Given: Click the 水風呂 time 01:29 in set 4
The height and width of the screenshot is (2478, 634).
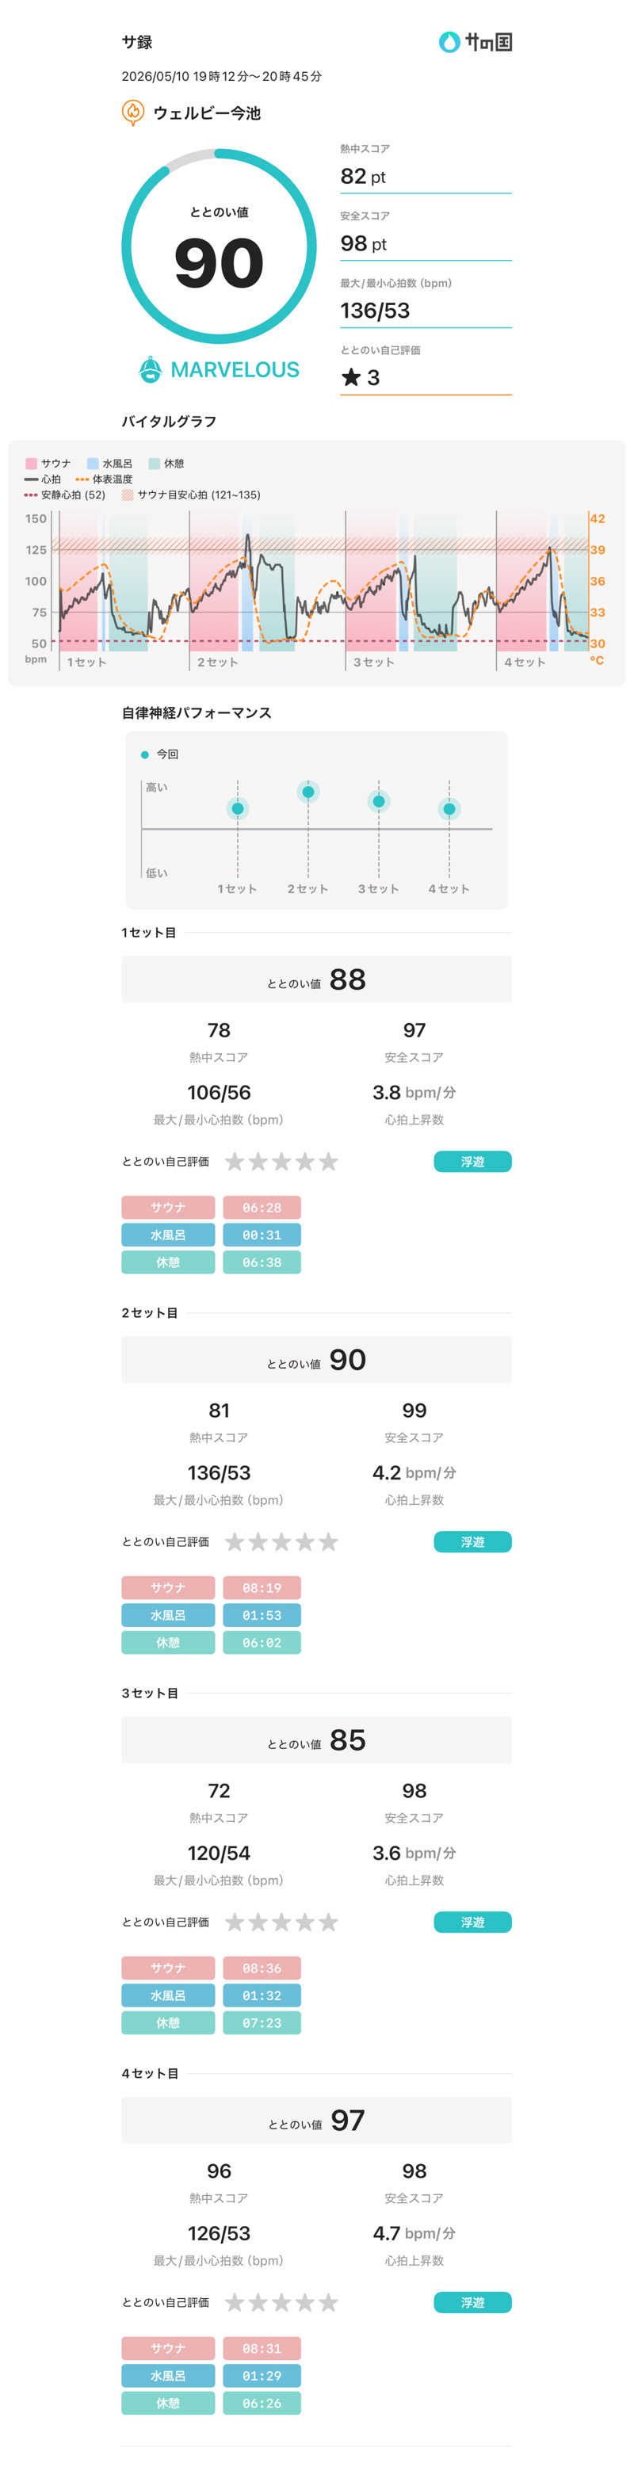Looking at the screenshot, I should [x=262, y=2375].
